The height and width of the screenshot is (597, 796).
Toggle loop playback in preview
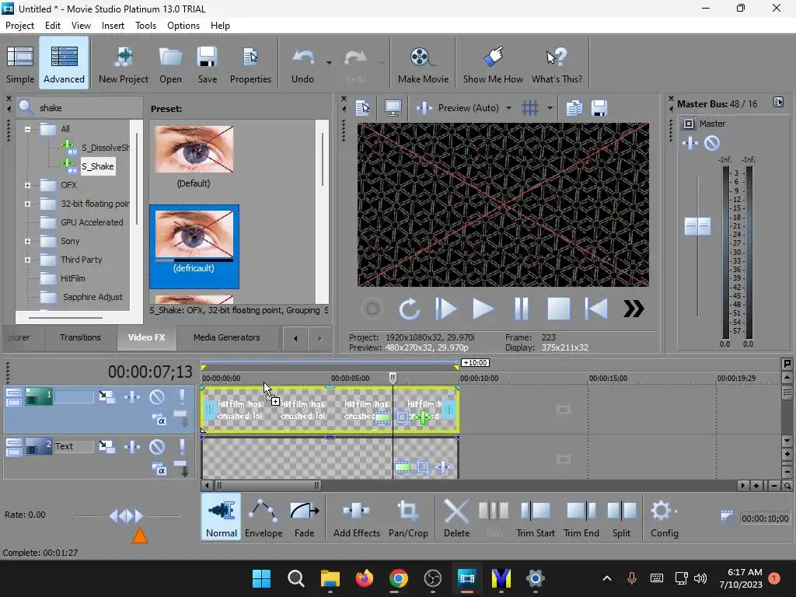click(409, 309)
